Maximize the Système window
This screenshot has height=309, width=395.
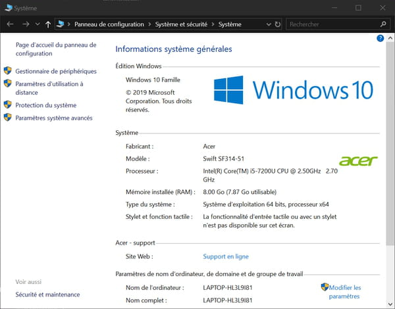[358, 8]
